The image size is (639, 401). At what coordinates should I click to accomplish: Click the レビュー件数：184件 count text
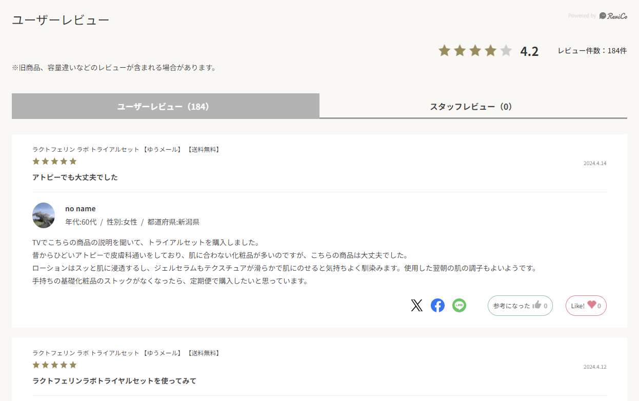pos(592,51)
